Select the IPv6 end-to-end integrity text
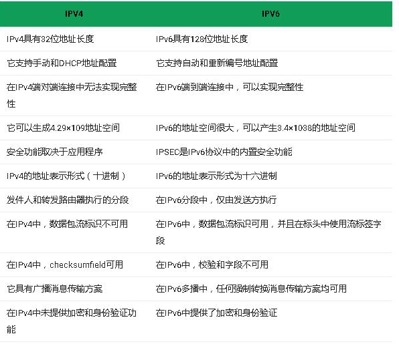Viewport: 399px width, 344px height. [230, 88]
